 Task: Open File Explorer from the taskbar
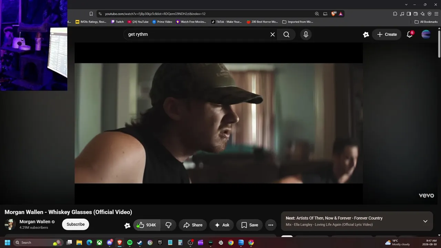coord(79,242)
